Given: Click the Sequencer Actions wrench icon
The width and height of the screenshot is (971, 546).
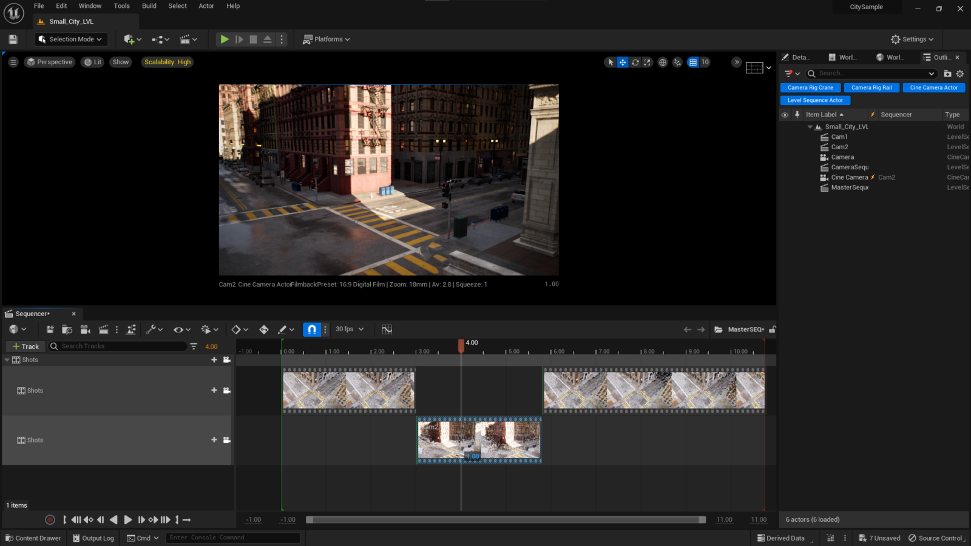Looking at the screenshot, I should pyautogui.click(x=152, y=329).
